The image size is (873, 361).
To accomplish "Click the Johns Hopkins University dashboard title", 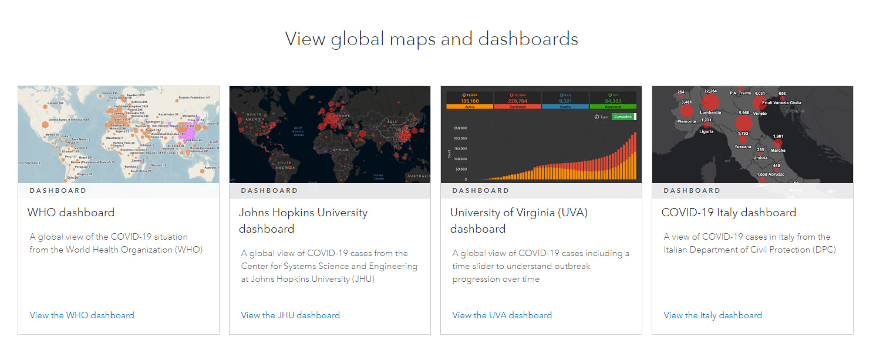I will pyautogui.click(x=303, y=220).
